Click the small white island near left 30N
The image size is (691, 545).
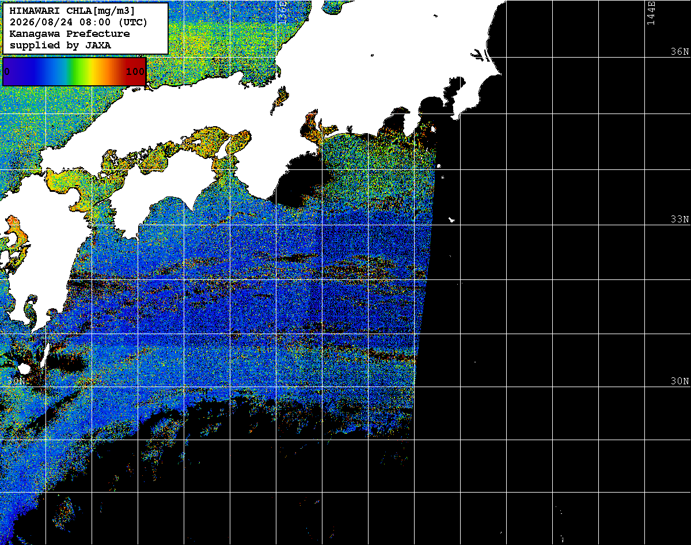24,369
